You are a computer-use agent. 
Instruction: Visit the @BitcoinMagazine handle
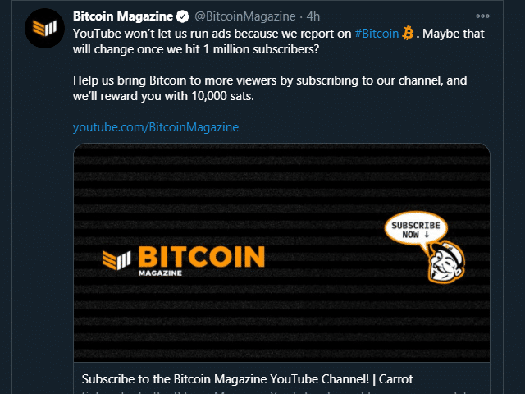coord(245,16)
